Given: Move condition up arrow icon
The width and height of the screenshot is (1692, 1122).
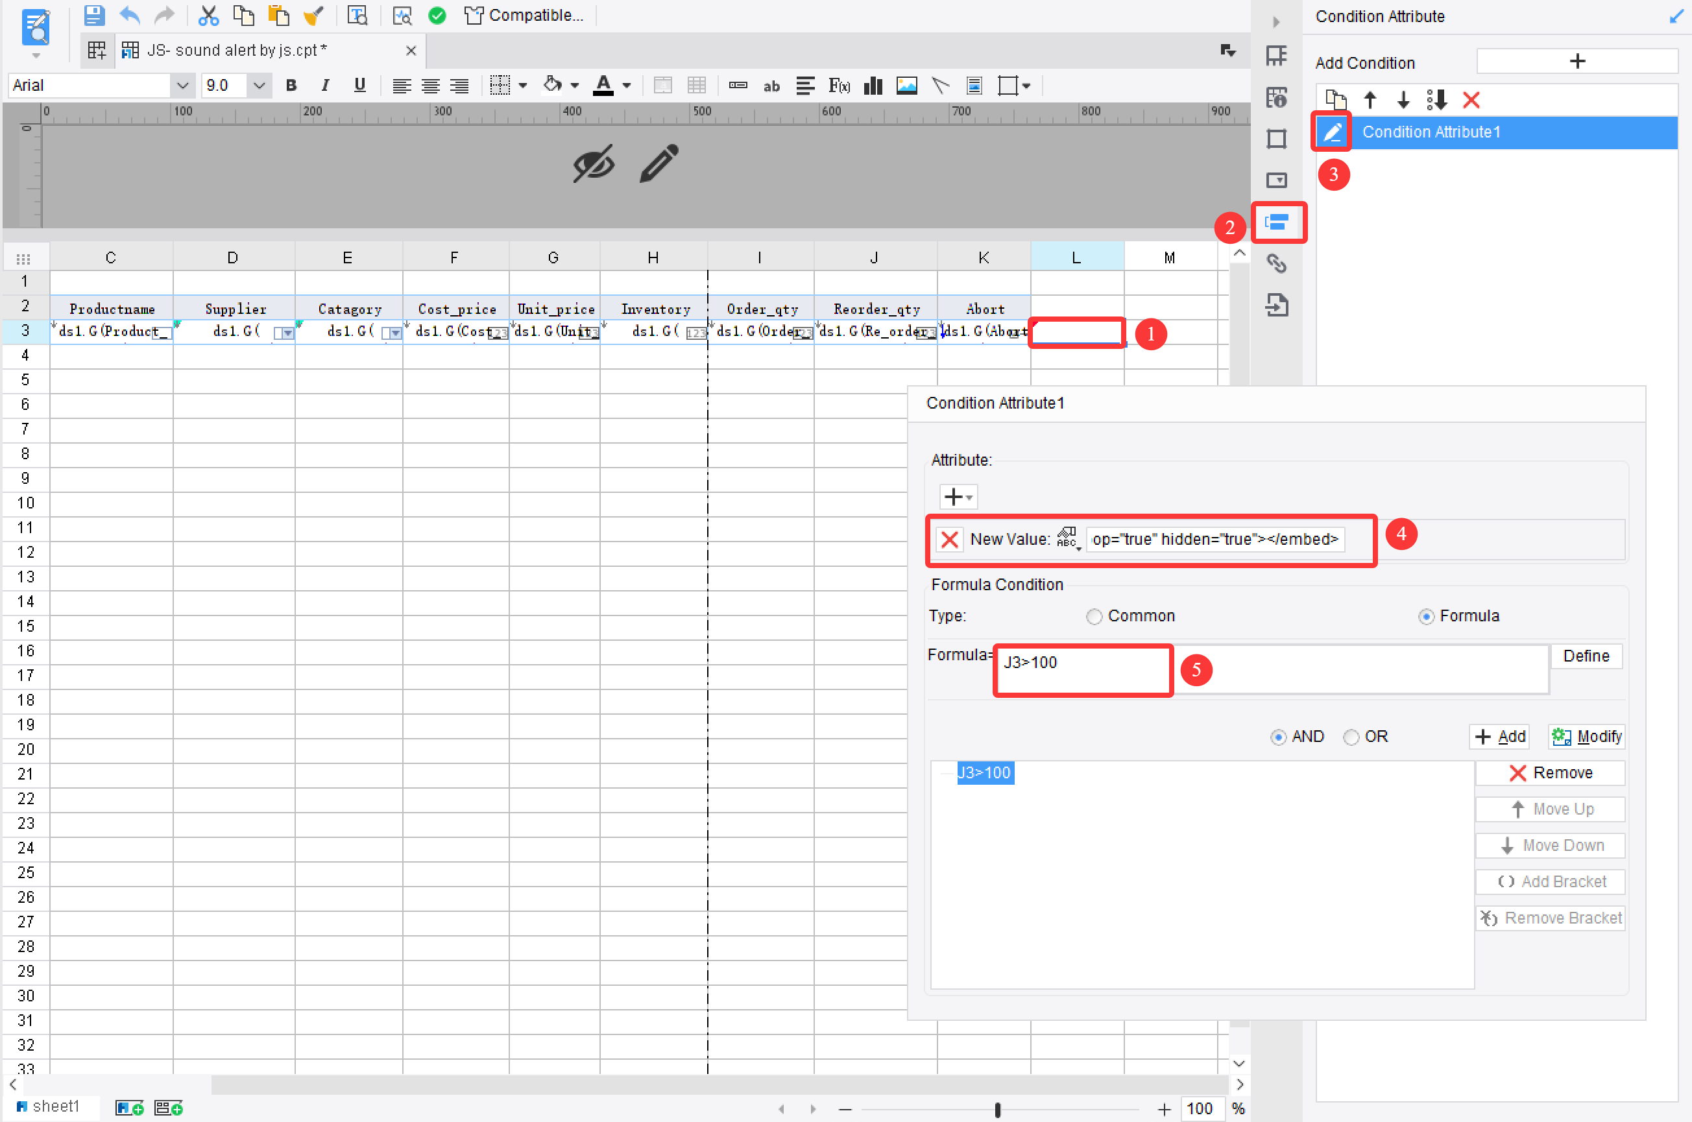Looking at the screenshot, I should pos(1369,99).
